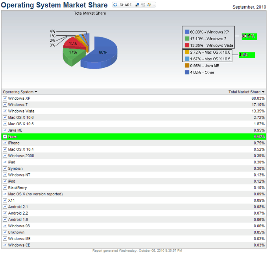Click '17.10%' in the table
The width and height of the screenshot is (273, 256).
coord(258,105)
